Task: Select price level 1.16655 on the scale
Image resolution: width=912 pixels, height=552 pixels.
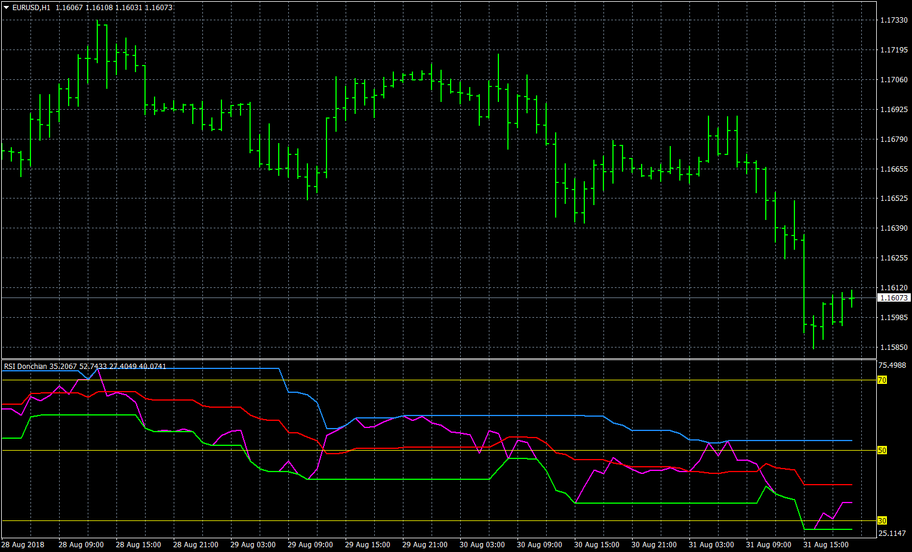Action: pos(893,169)
